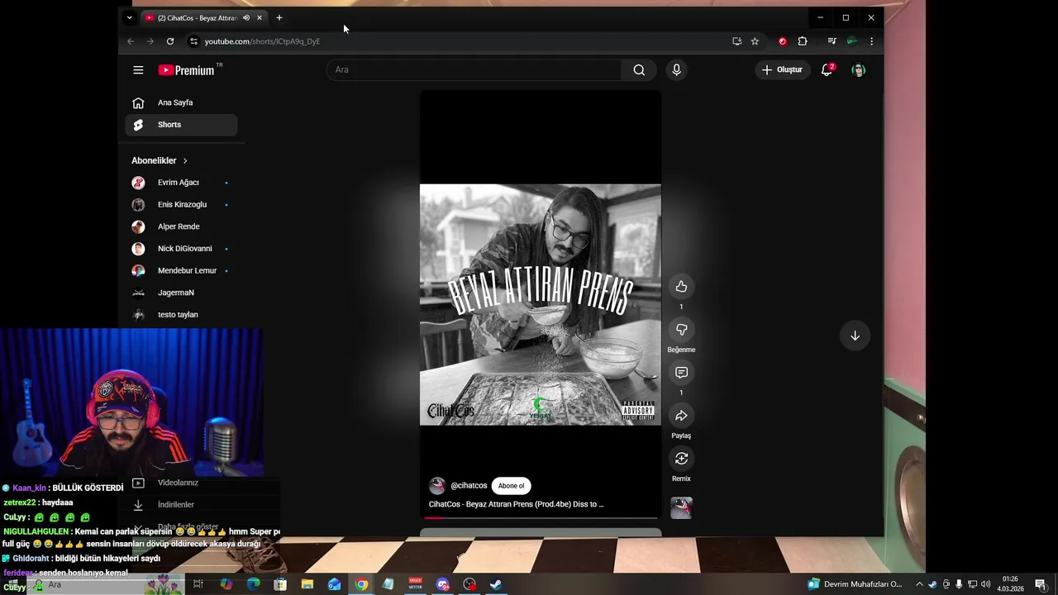Dislike the Short (Beğenme)

coord(681,330)
